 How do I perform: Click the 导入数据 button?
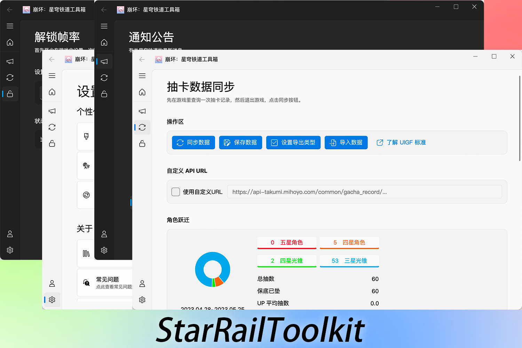pos(346,143)
